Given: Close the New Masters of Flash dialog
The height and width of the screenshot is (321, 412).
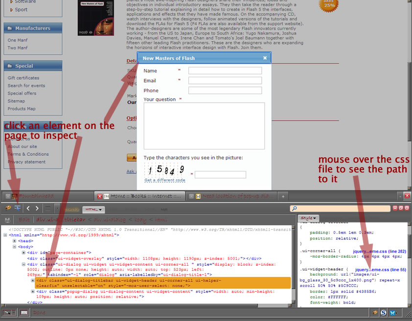Looking at the screenshot, I should click(x=265, y=58).
